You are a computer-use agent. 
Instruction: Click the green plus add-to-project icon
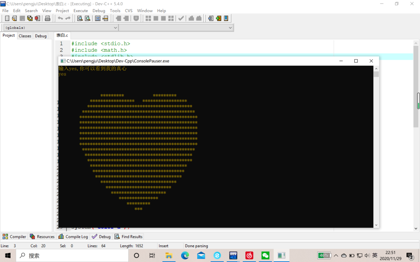point(219,18)
